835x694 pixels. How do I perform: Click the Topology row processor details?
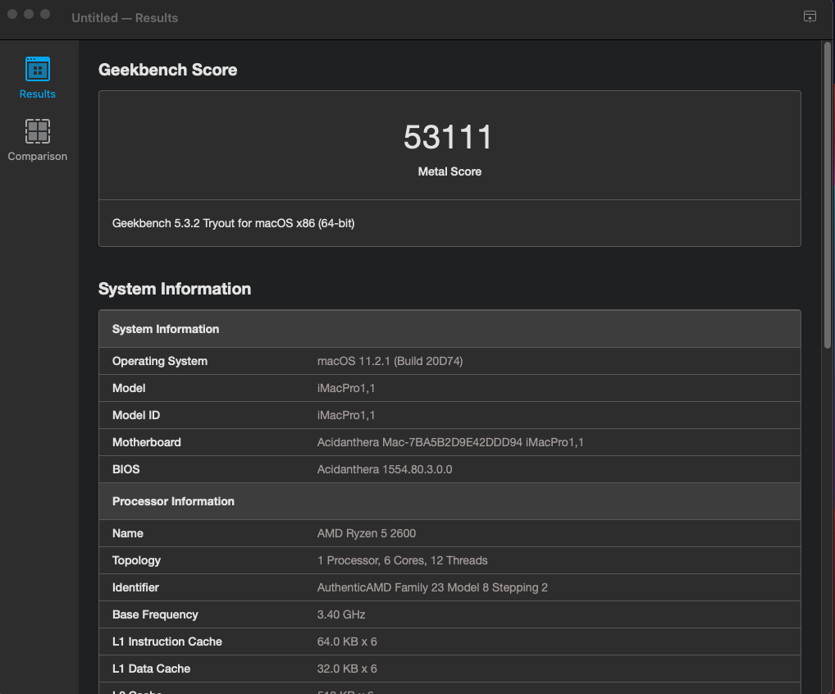(x=402, y=560)
